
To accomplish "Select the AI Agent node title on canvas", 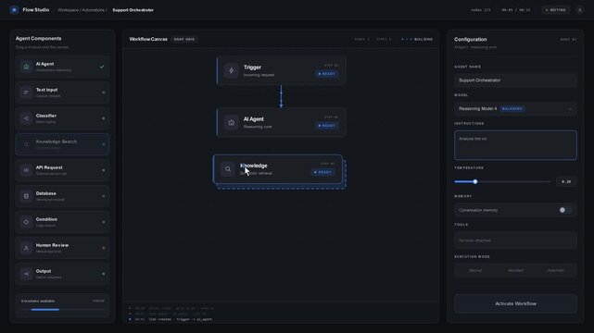I will [x=253, y=119].
